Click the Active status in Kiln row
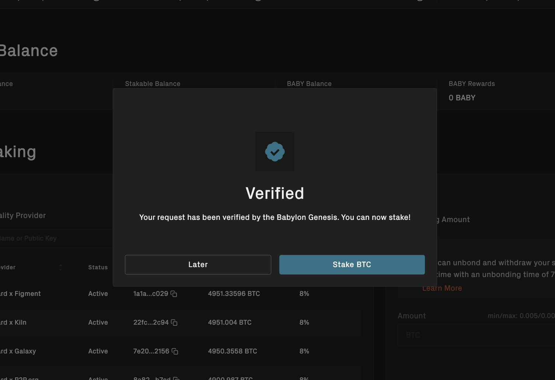The image size is (555, 380). pyautogui.click(x=98, y=322)
